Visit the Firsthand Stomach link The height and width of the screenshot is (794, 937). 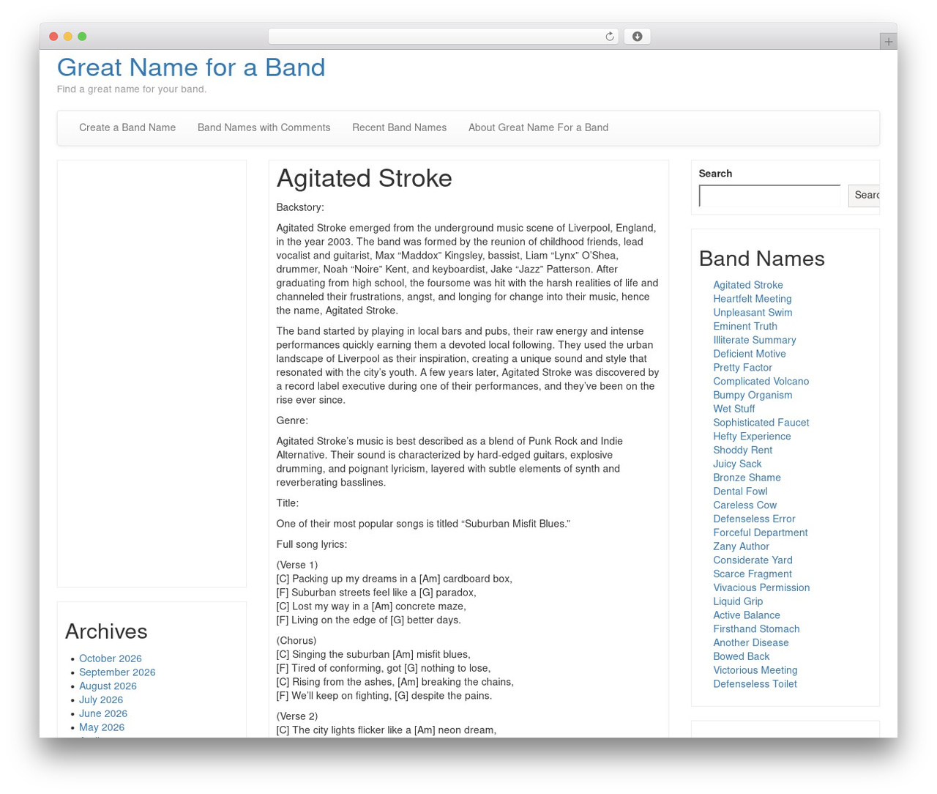click(x=756, y=629)
